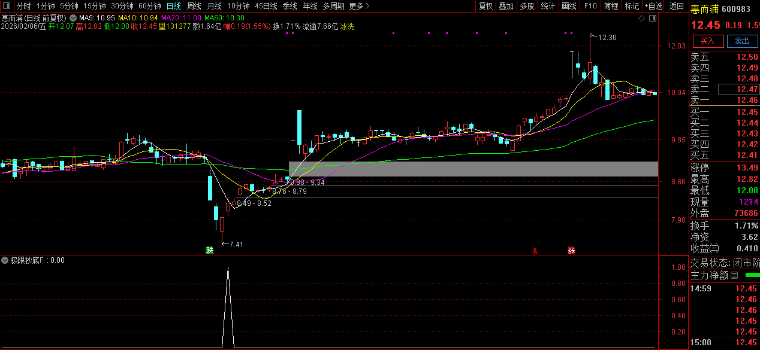This screenshot has width=760, height=350.
Task: Click the green 跌 signal marker
Action: click(210, 250)
